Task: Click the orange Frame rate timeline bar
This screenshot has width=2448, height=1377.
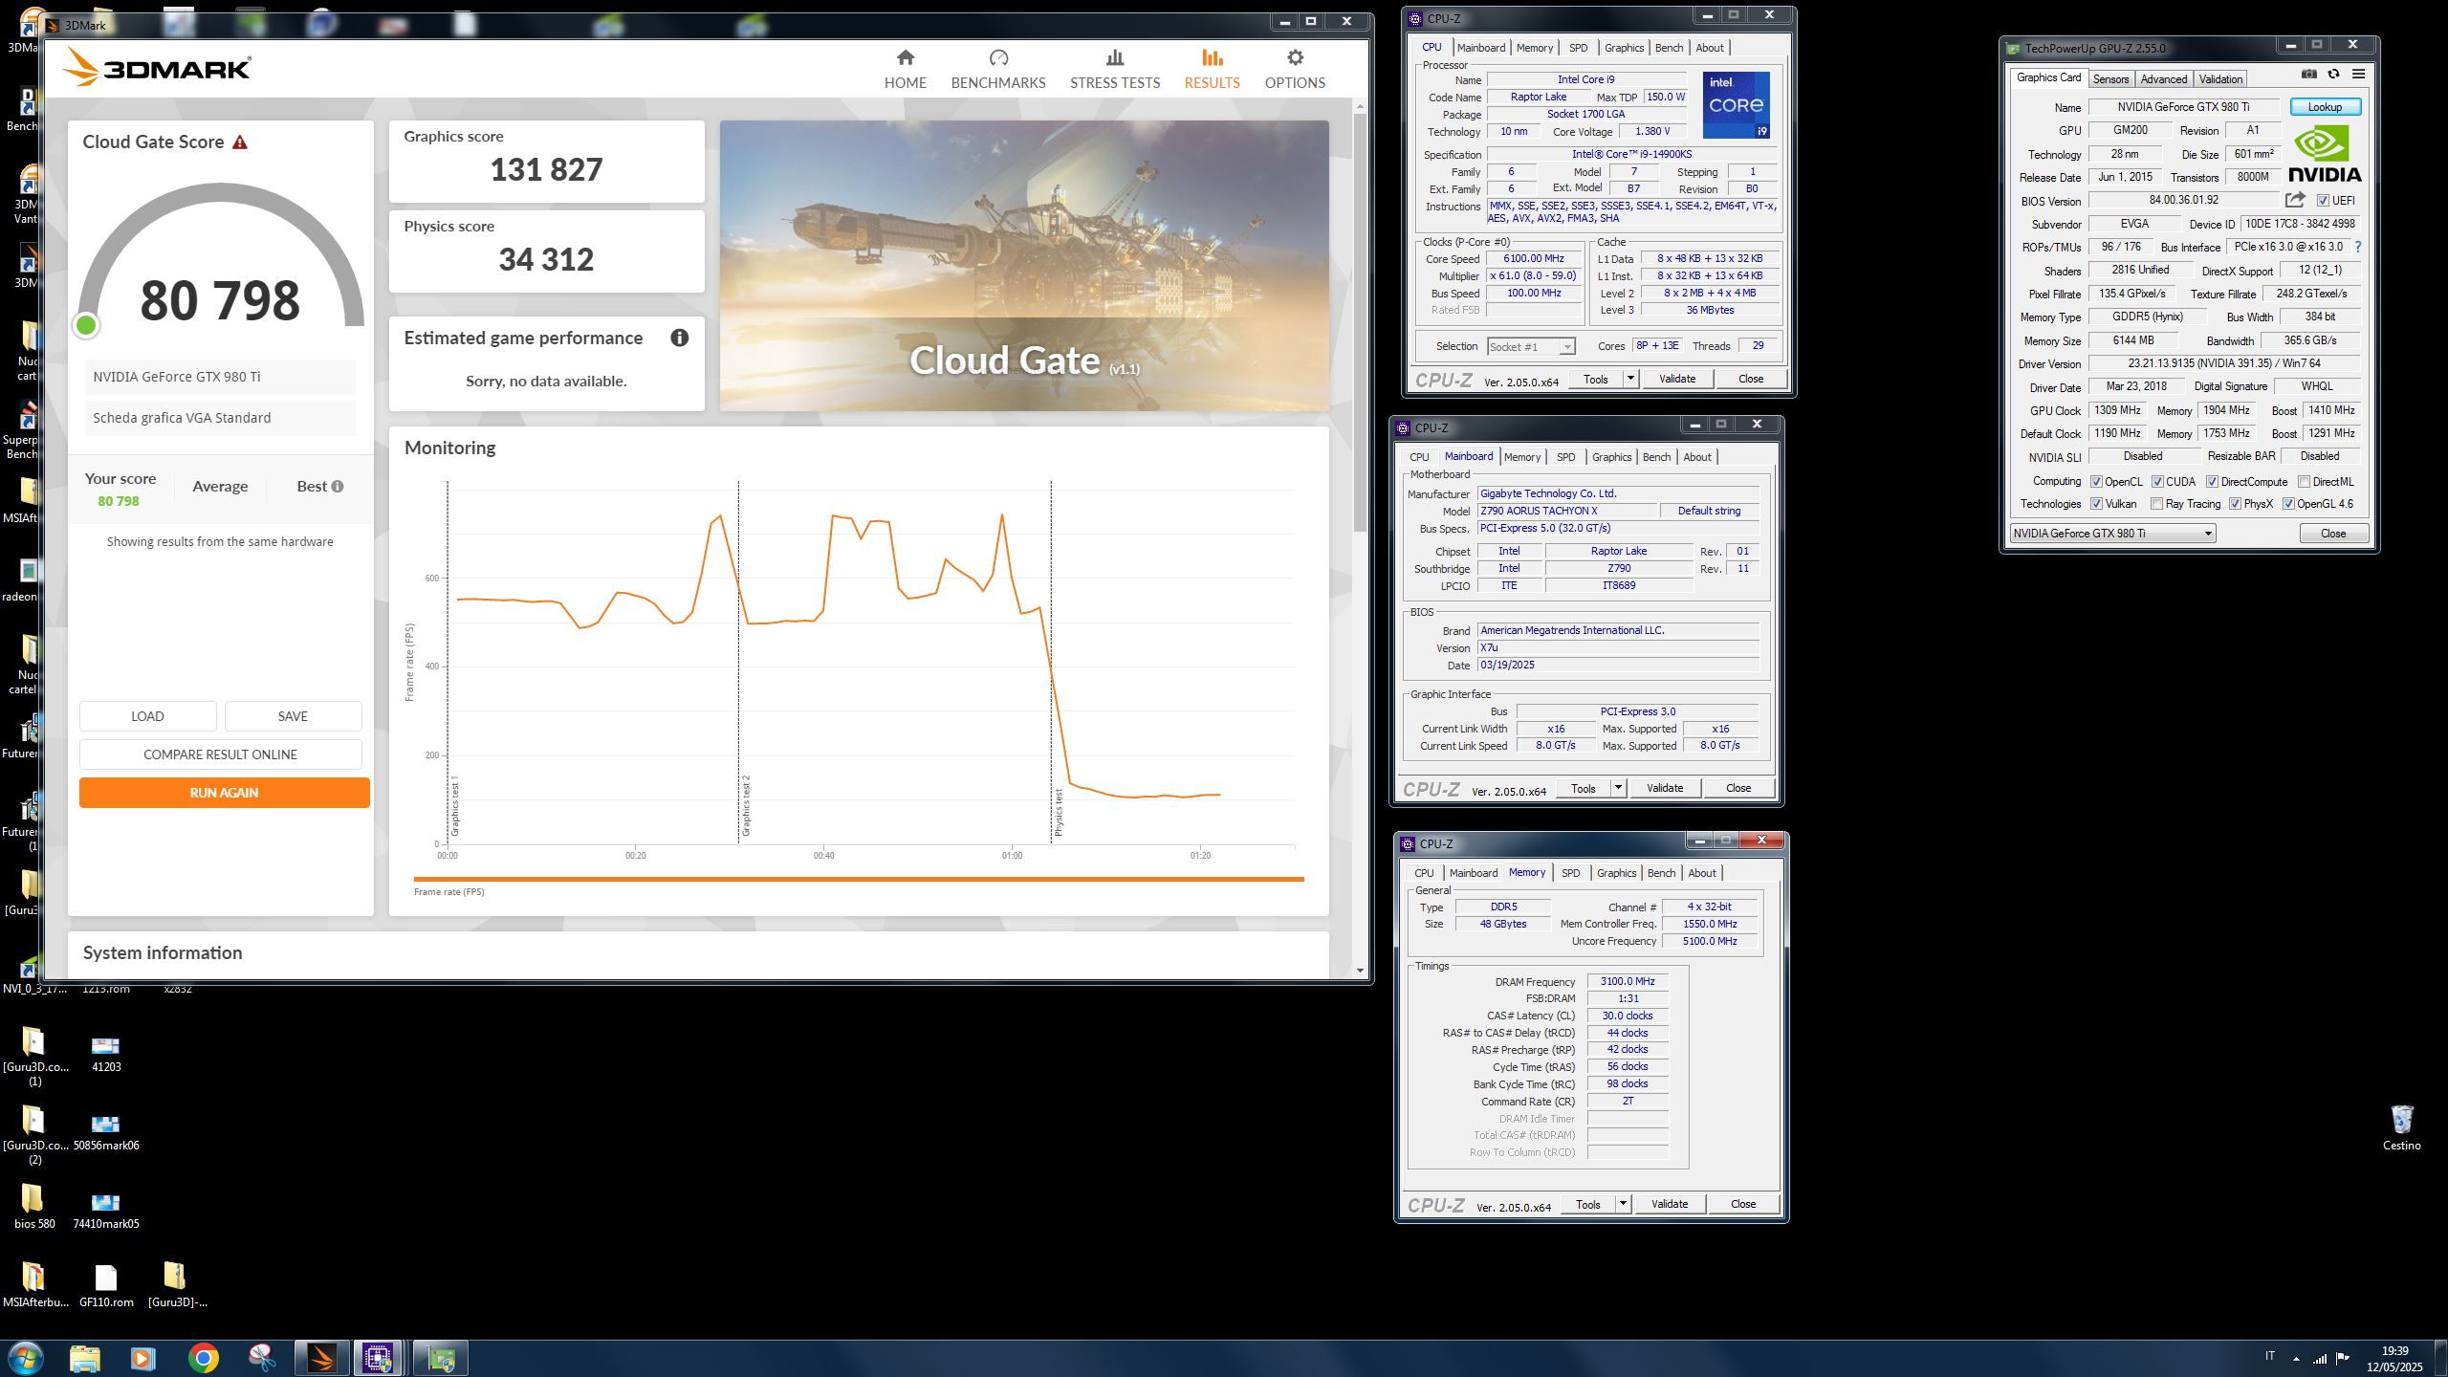Action: (x=859, y=879)
